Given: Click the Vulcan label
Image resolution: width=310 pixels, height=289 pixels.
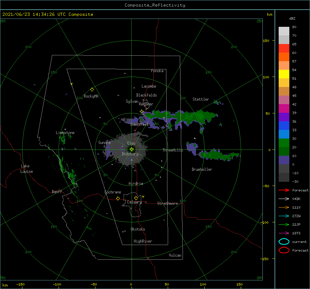Looking at the screenshot, I should [x=175, y=255].
